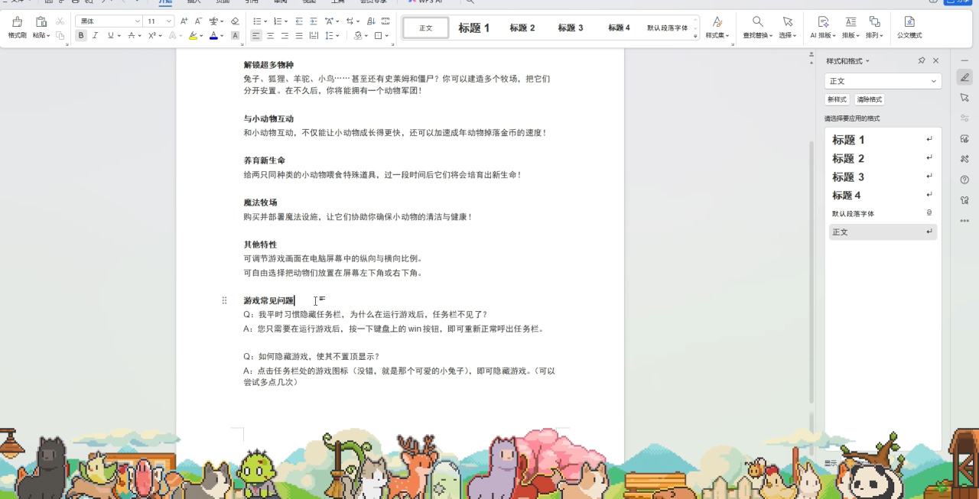This screenshot has height=499, width=979.
Task: Enable 公文模式 official document mode
Action: (908, 27)
